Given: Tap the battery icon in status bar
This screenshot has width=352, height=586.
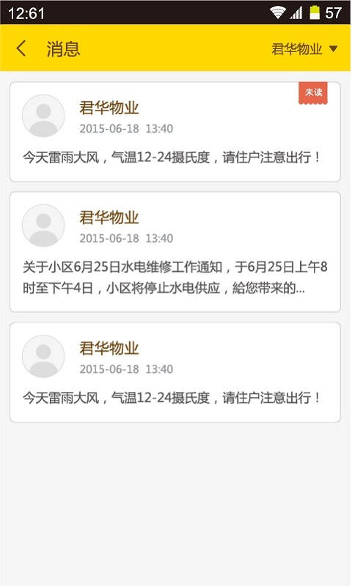Looking at the screenshot, I should [x=315, y=12].
